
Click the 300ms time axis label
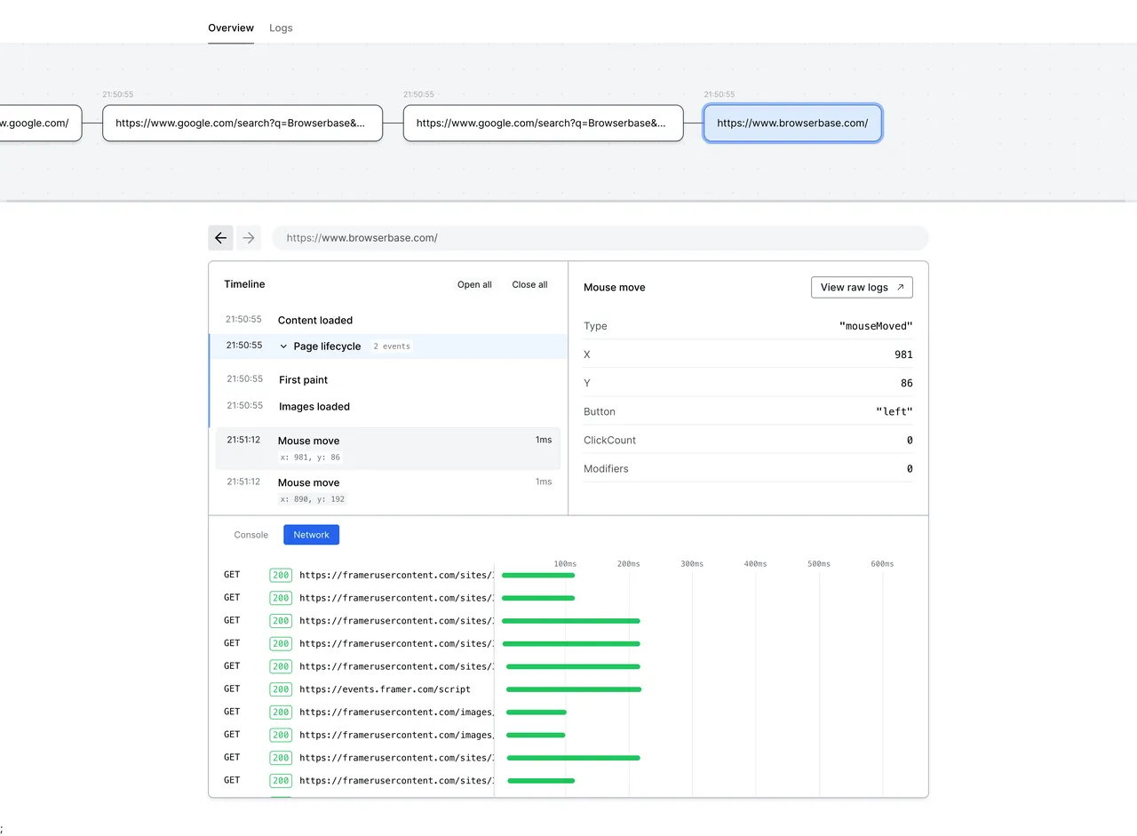(x=692, y=564)
